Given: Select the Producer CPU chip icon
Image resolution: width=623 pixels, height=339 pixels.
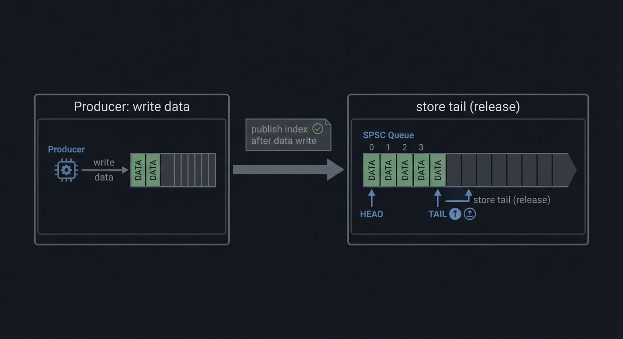Looking at the screenshot, I should 66,169.
